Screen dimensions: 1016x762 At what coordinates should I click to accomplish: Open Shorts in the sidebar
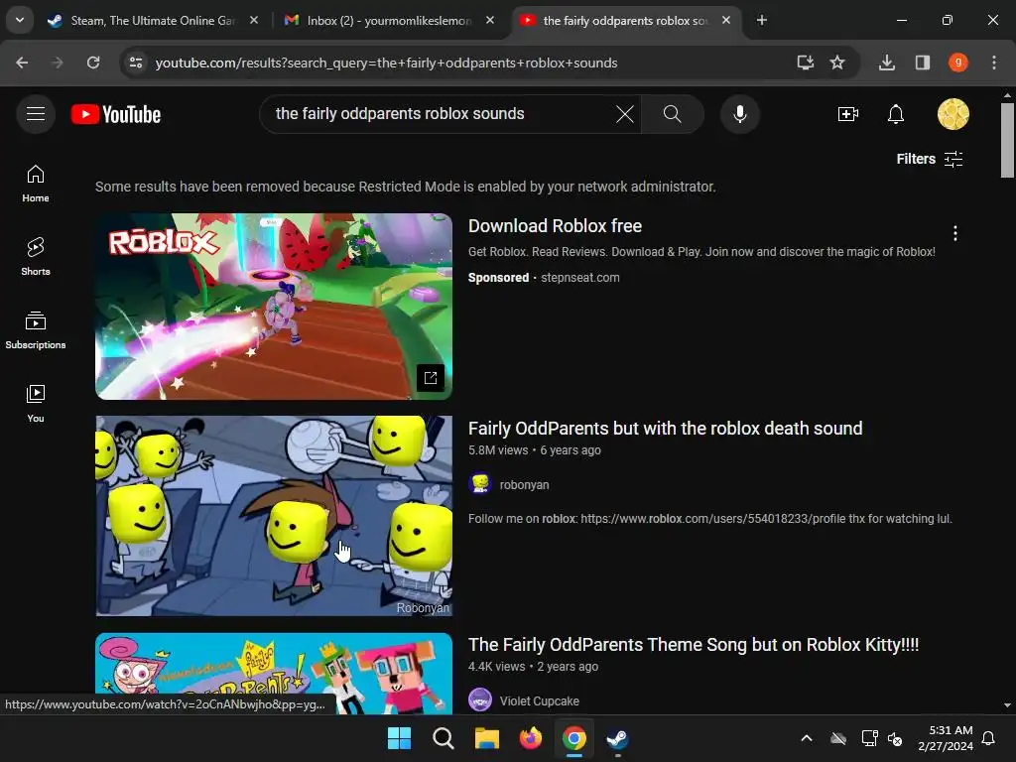pyautogui.click(x=36, y=257)
